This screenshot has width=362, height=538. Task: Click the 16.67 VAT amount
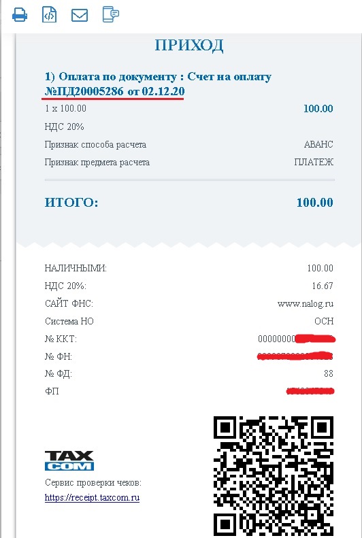323,286
